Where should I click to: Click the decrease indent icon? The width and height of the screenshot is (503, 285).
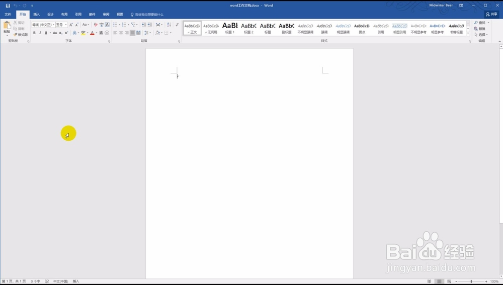point(144,25)
